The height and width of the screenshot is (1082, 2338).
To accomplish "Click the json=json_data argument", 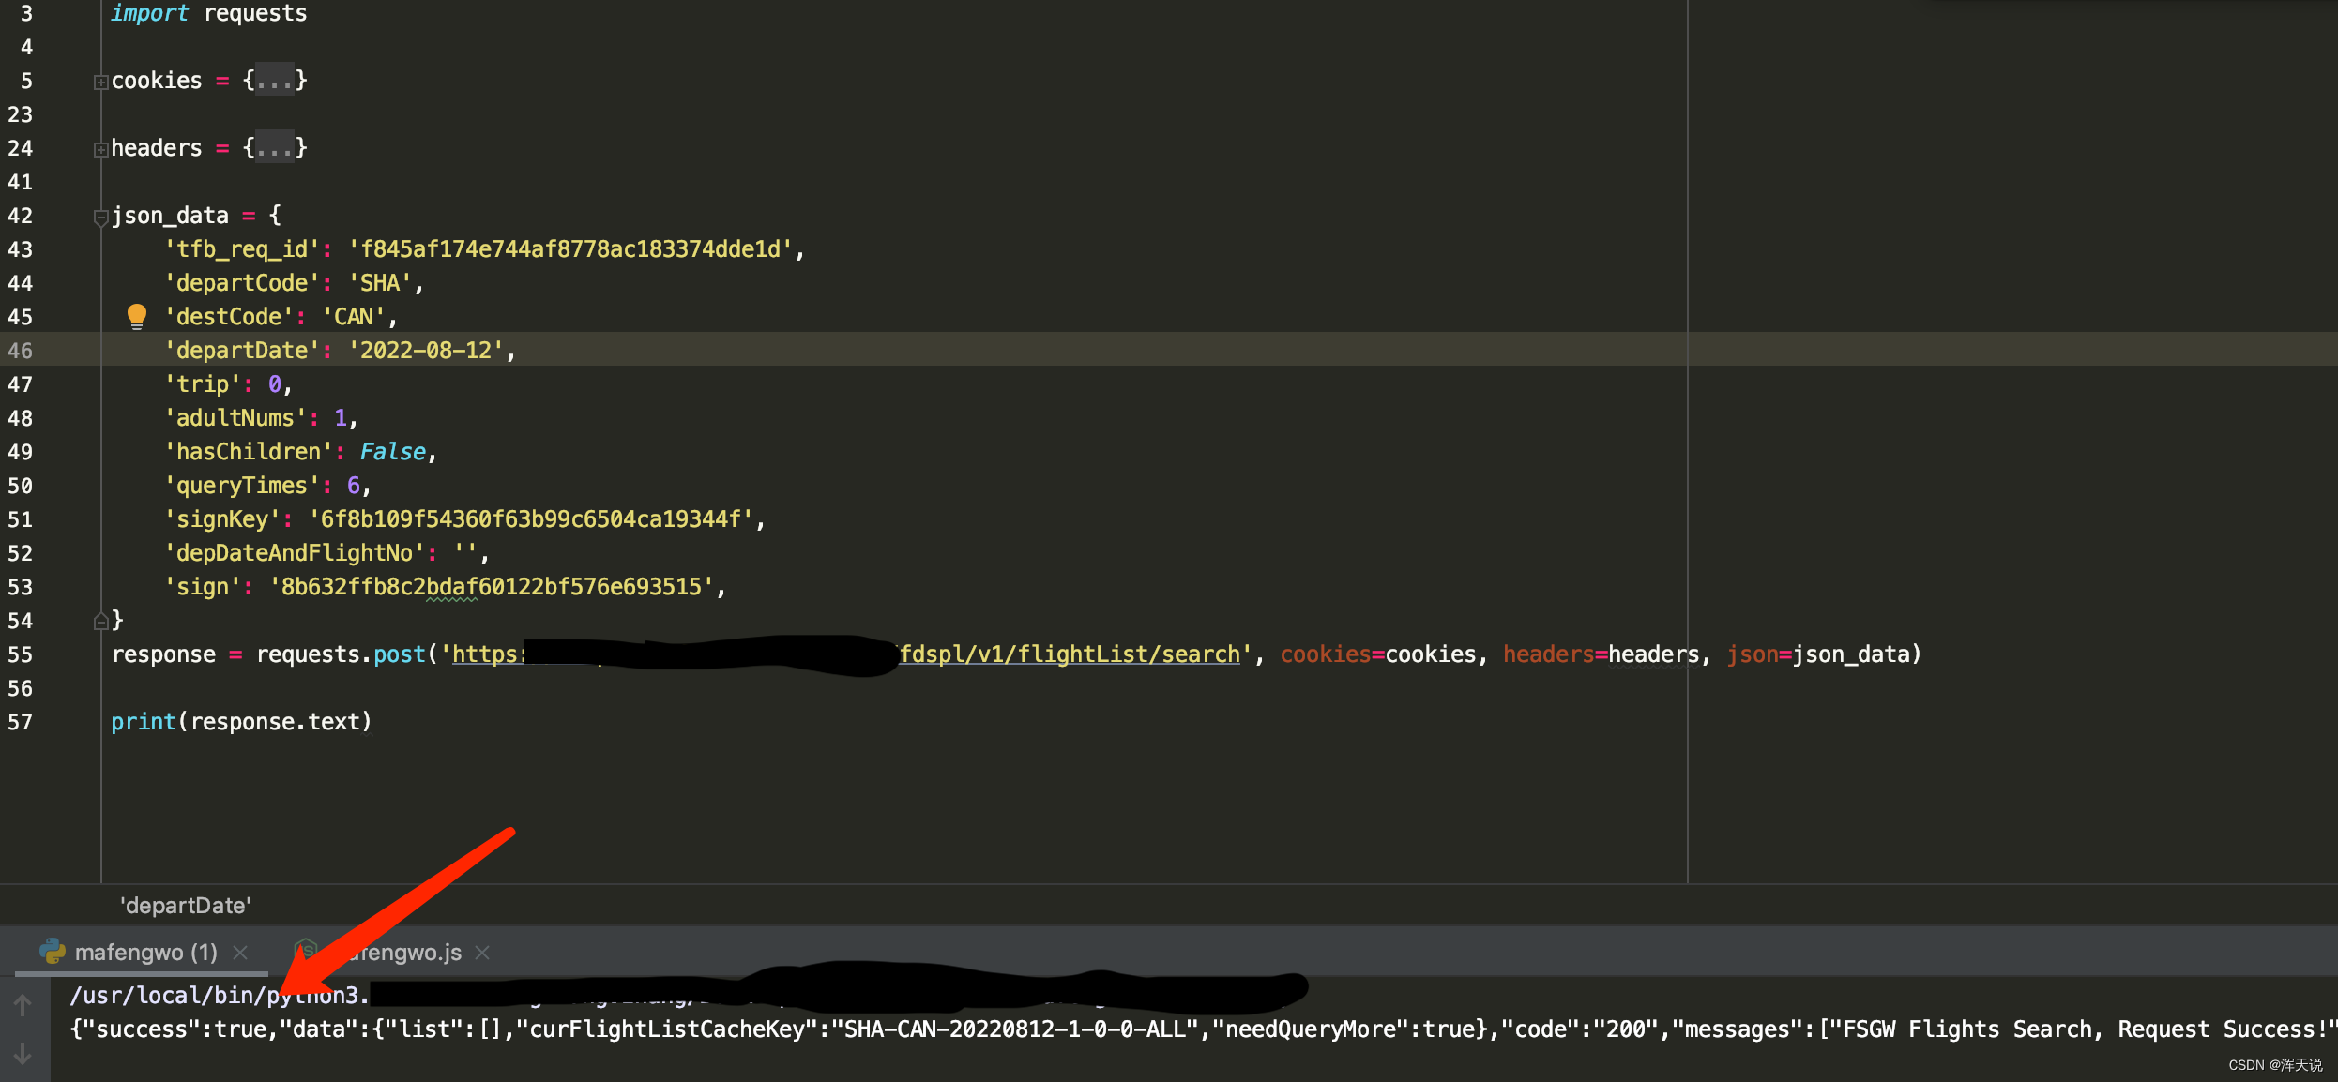I will click(x=1817, y=654).
